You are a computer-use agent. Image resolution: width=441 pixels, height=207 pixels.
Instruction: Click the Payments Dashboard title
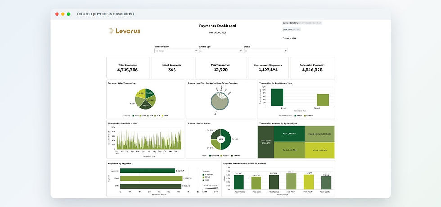[218, 26]
